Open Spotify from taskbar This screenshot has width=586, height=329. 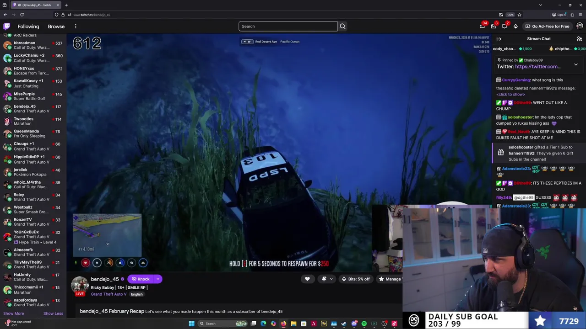pos(364,324)
